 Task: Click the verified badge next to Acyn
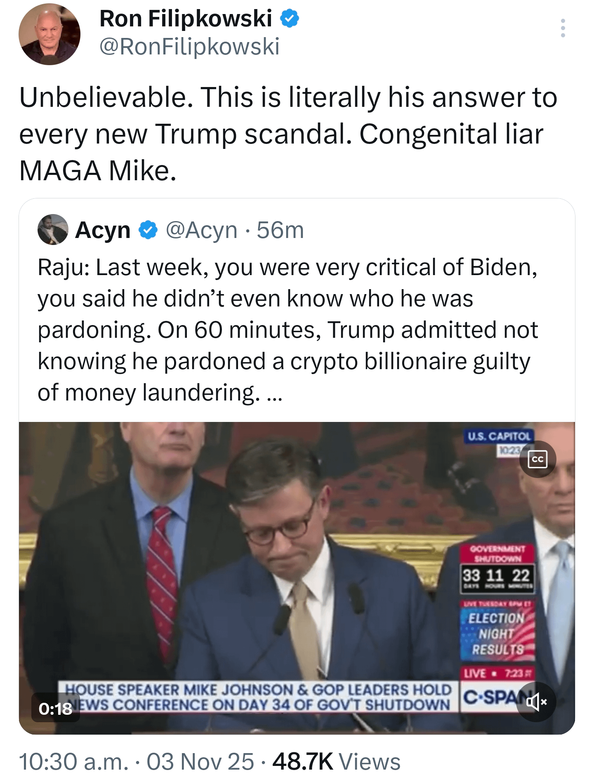pos(148,230)
